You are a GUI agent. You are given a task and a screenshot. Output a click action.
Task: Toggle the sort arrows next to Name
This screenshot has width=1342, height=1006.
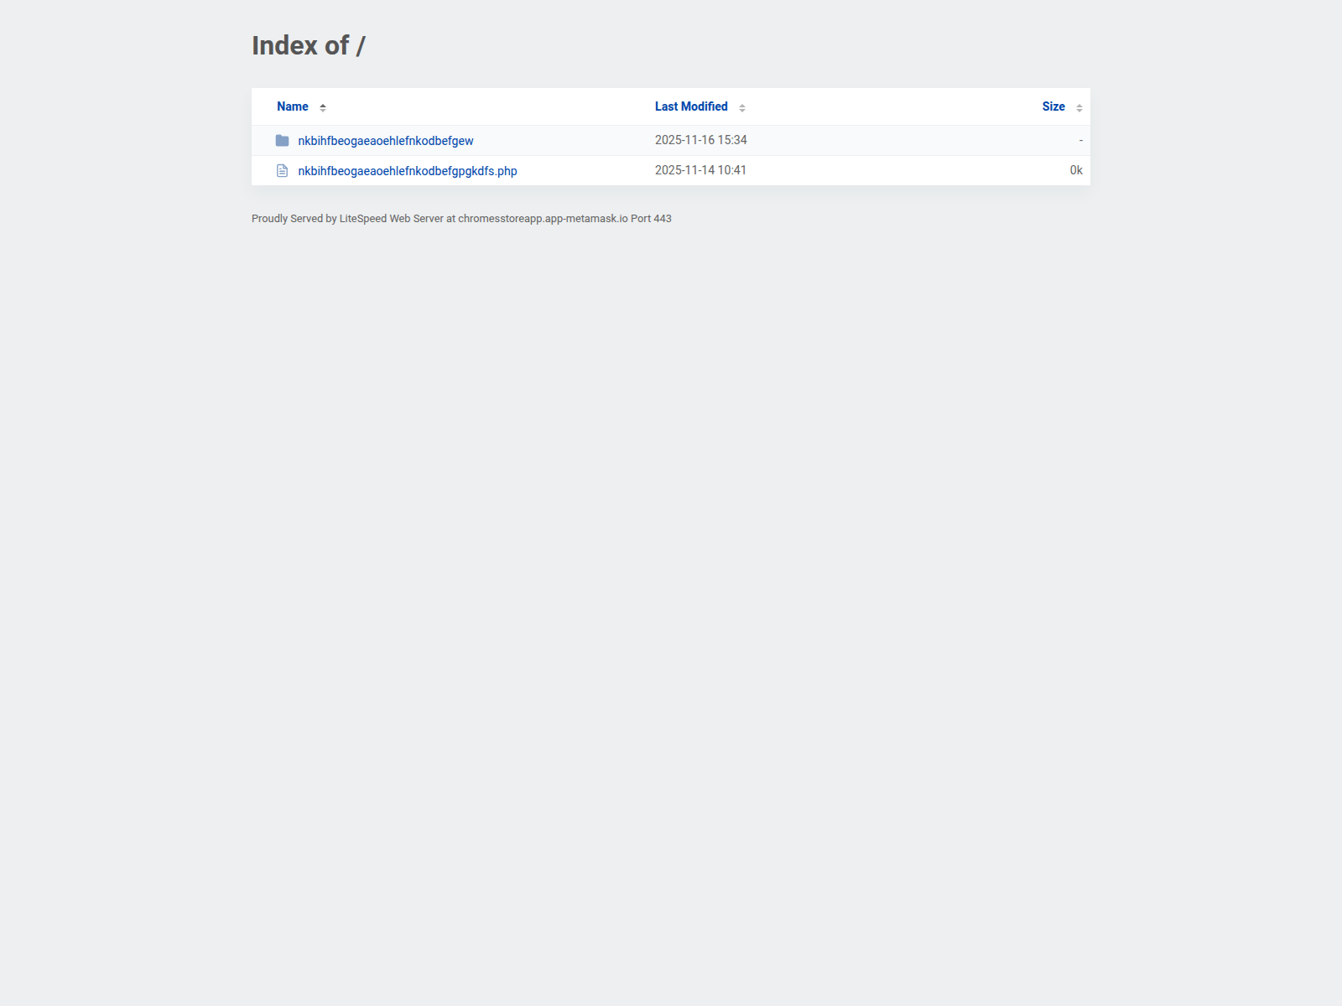point(323,107)
